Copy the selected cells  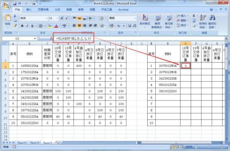coord(15,21)
